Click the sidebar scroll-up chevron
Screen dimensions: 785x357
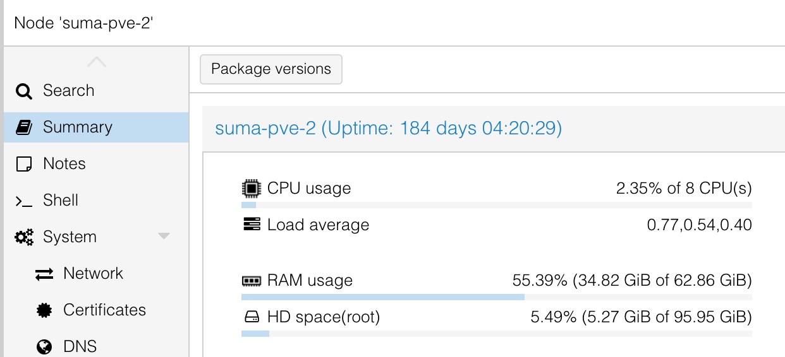[x=96, y=62]
